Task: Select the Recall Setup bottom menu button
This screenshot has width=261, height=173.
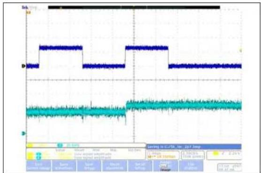Action: coord(140,165)
